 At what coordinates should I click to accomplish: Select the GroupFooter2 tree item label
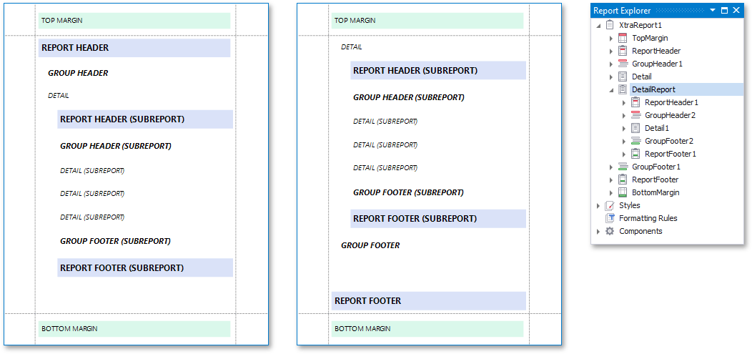point(669,141)
